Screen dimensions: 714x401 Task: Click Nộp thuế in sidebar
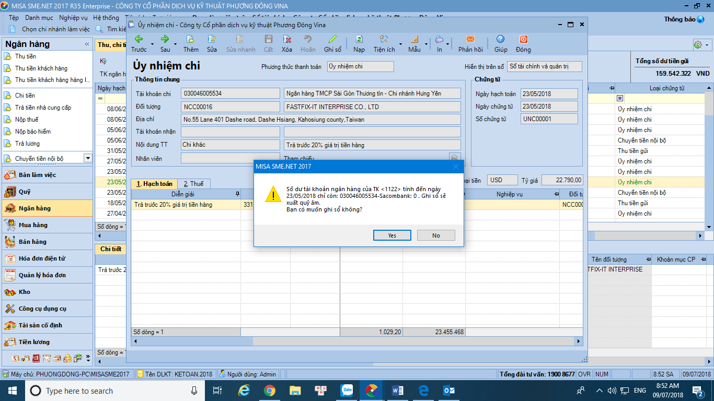[x=27, y=120]
